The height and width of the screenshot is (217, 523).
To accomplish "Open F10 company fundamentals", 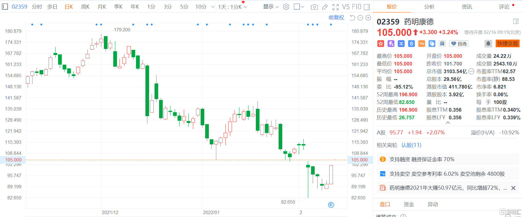I will pos(356,7).
